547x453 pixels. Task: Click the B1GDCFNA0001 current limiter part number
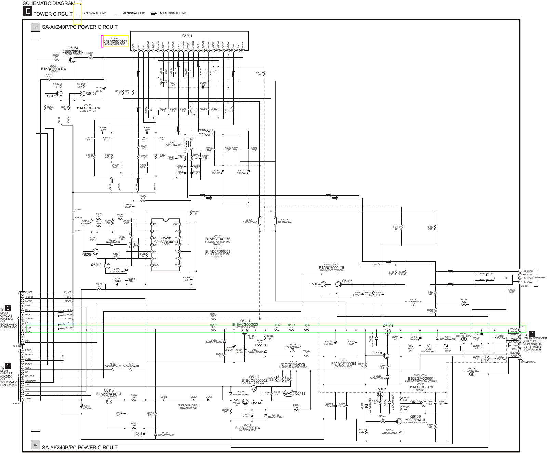tap(294, 364)
